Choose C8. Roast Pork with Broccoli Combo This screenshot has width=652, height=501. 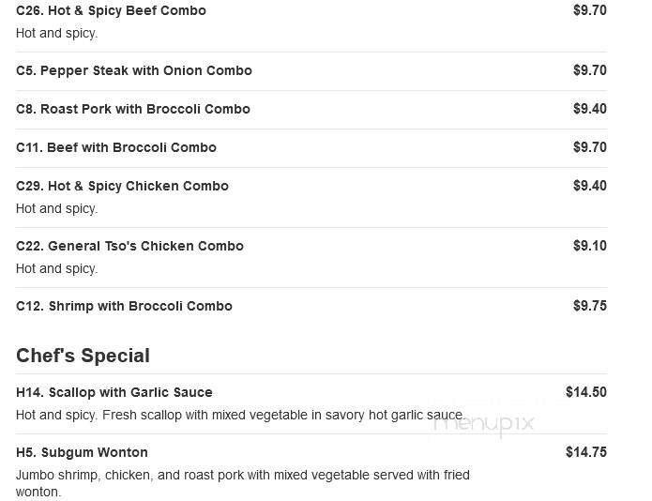tap(133, 109)
